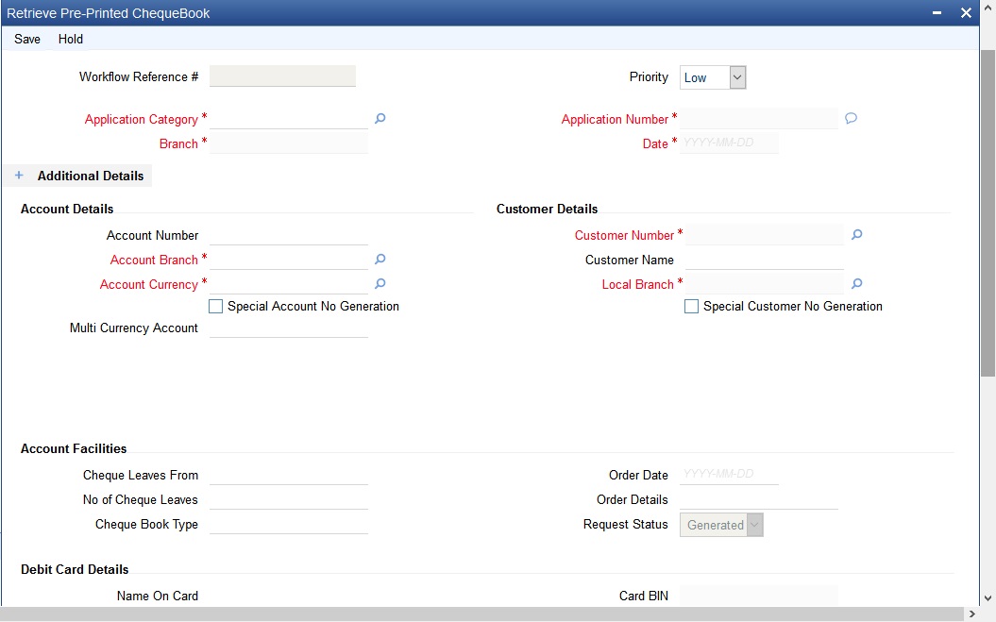This screenshot has height=622, width=996.
Task: Click Hold in the toolbar
Action: [71, 39]
